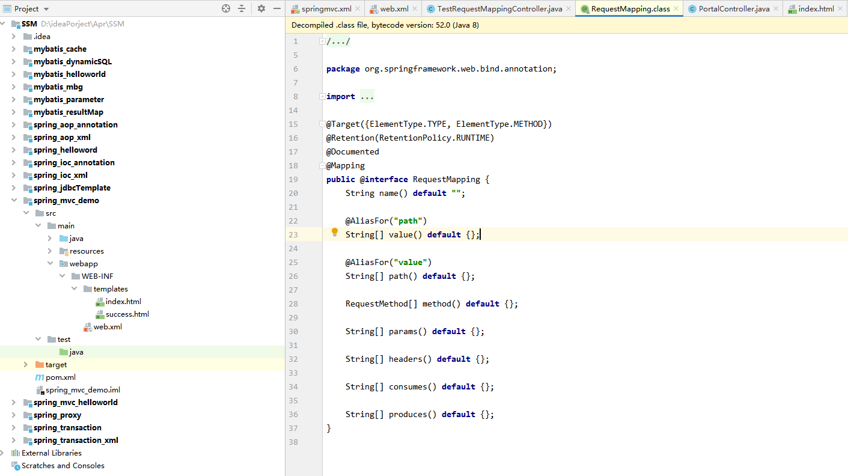The image size is (848, 476).
Task: Collapse the src folder
Action: [26, 213]
